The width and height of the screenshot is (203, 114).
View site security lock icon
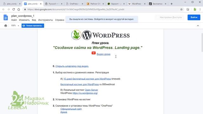click(x=25, y=9)
